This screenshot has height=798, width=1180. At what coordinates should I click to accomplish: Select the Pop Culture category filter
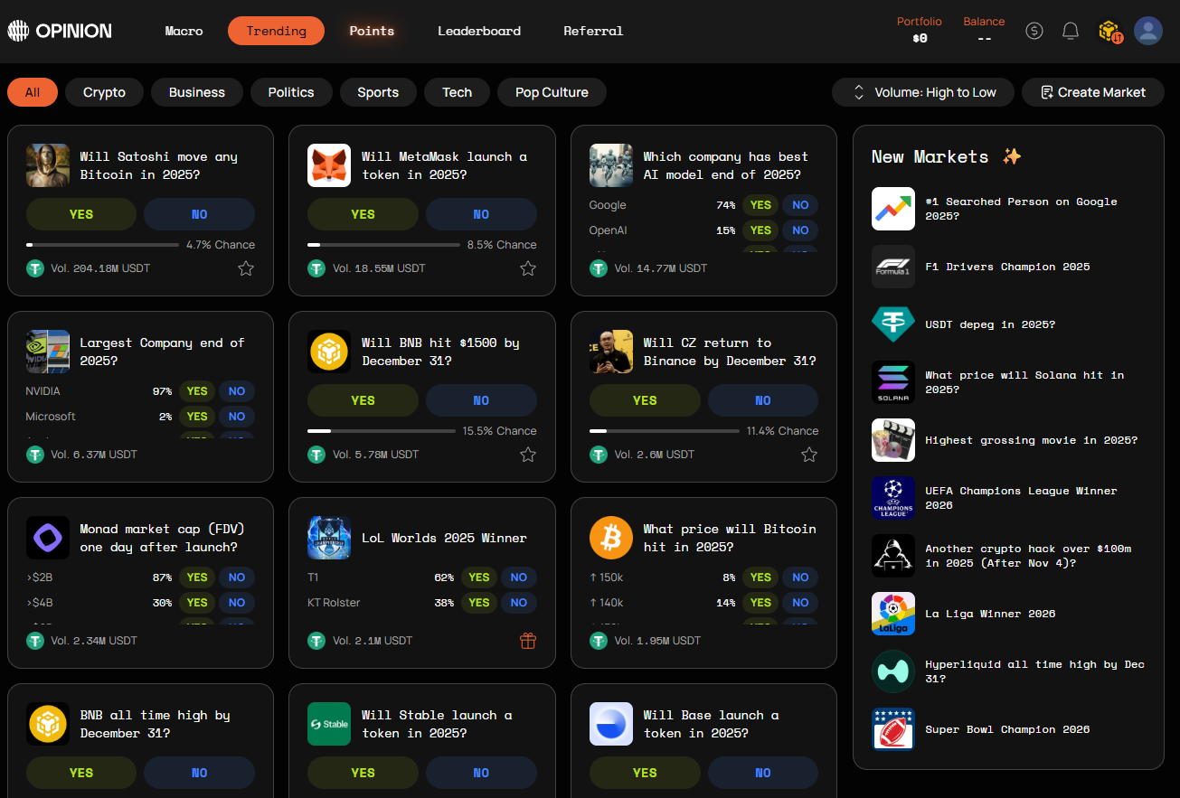coord(552,92)
